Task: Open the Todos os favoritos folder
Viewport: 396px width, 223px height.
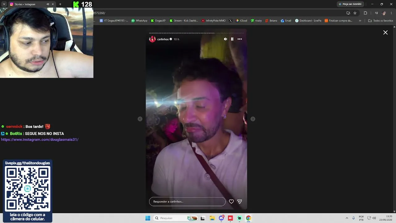Action: pos(381,21)
